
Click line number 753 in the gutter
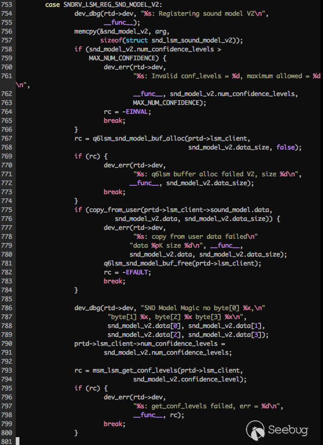click(x=7, y=5)
